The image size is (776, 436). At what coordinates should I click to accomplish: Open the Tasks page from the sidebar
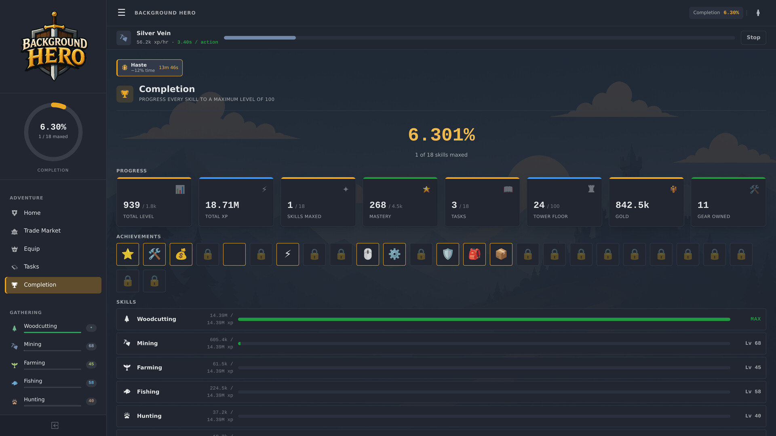pos(53,267)
